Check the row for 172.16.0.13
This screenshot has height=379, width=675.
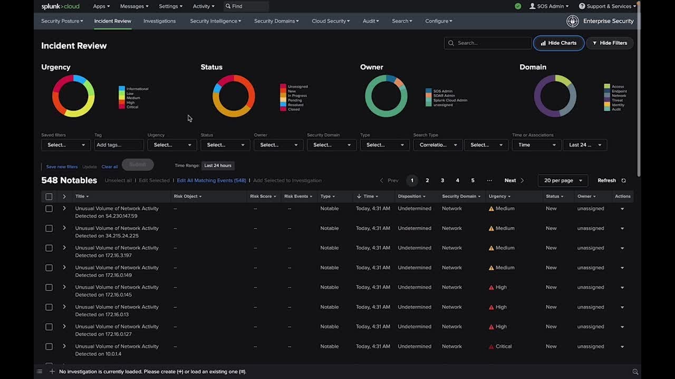pos(49,307)
